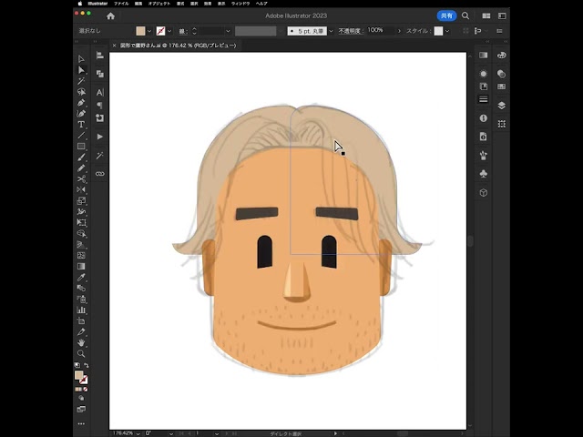Screen dimensions: 583x437
Task: Open the オブジェクト menu
Action: click(x=159, y=4)
